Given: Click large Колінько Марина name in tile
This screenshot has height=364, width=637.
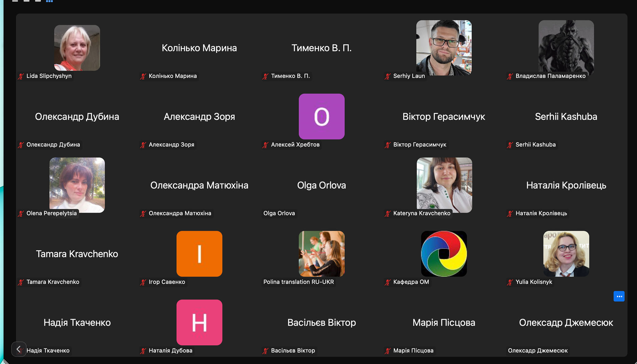Looking at the screenshot, I should (199, 48).
